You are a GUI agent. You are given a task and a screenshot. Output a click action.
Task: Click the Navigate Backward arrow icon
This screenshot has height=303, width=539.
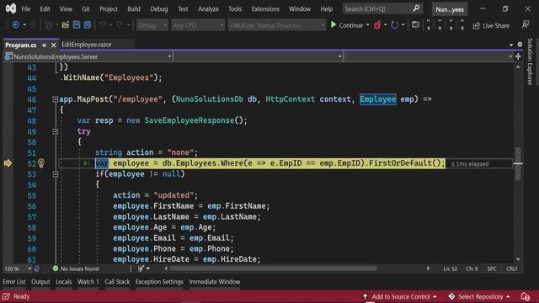point(15,24)
